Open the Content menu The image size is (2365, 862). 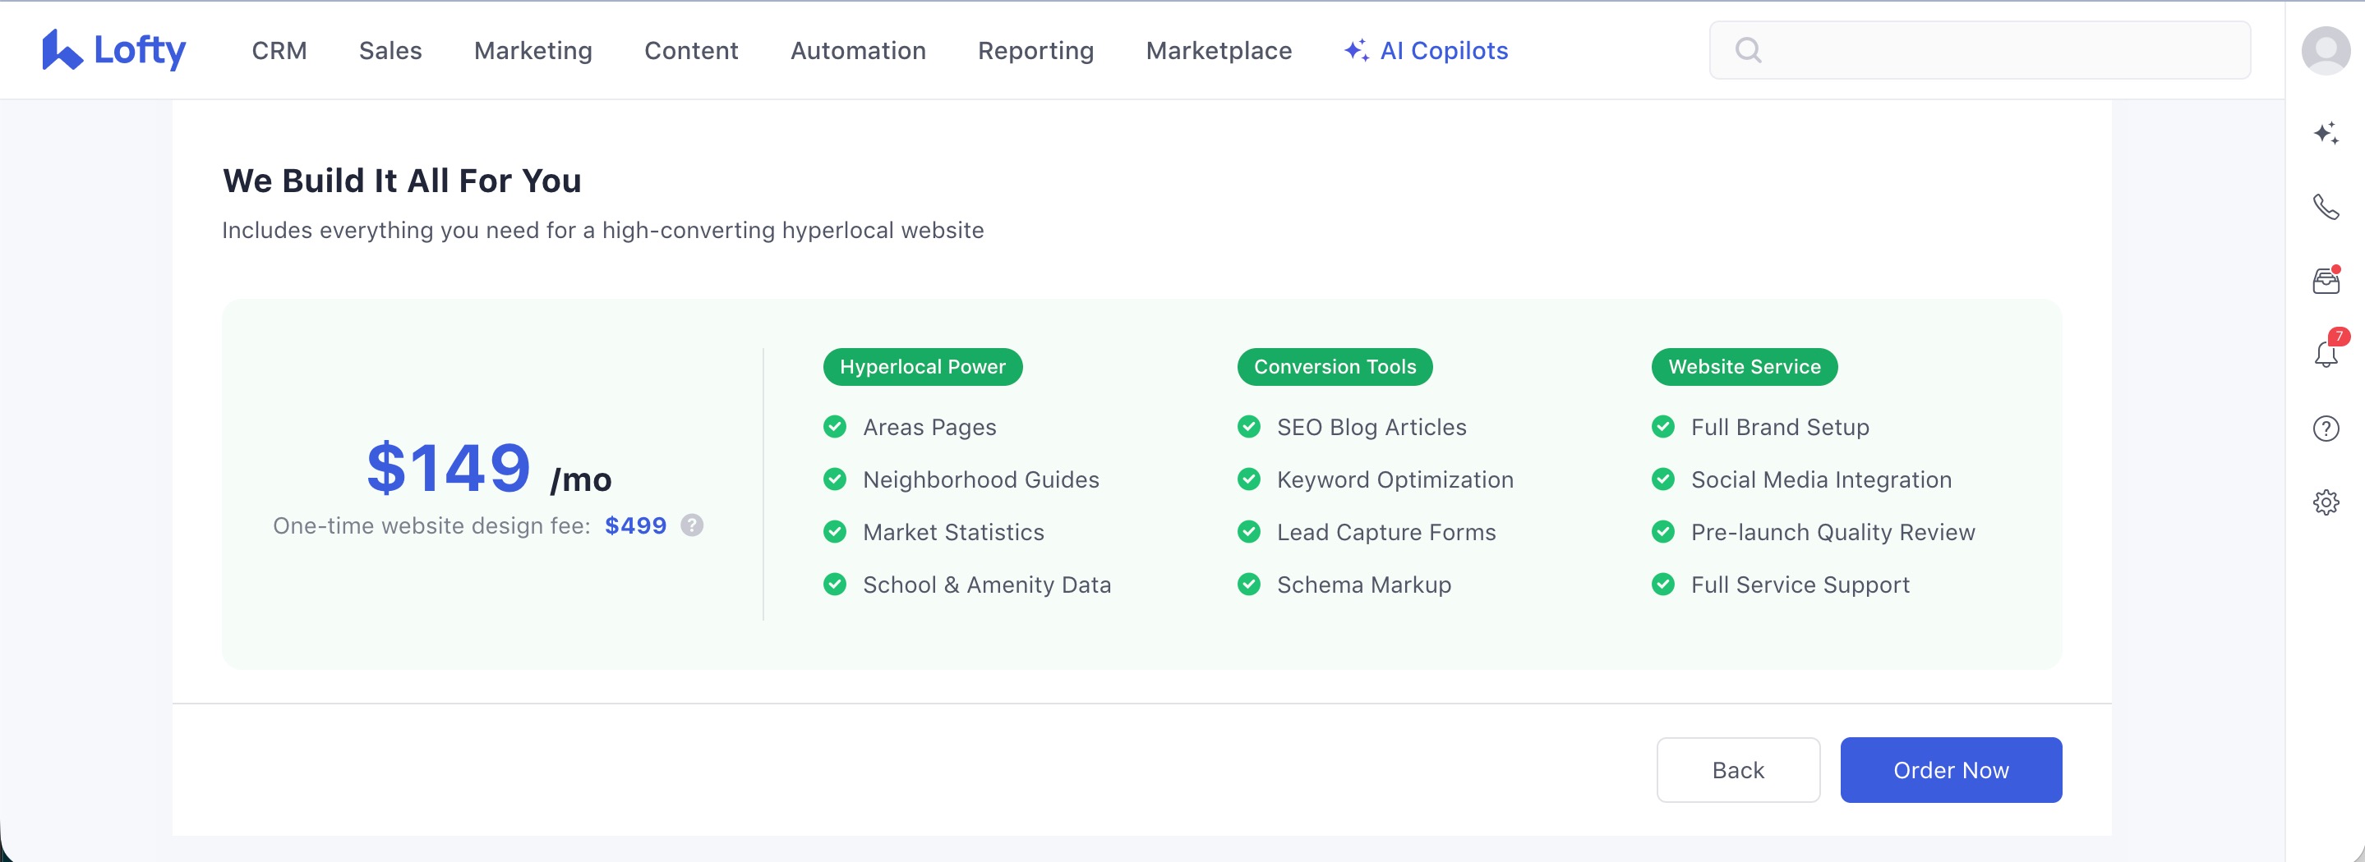pyautogui.click(x=690, y=50)
